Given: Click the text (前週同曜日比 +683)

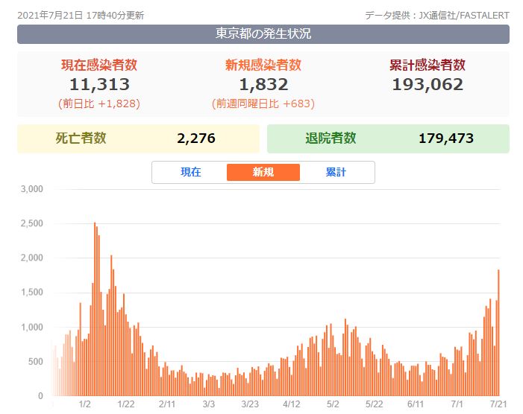Looking at the screenshot, I should (x=263, y=103).
